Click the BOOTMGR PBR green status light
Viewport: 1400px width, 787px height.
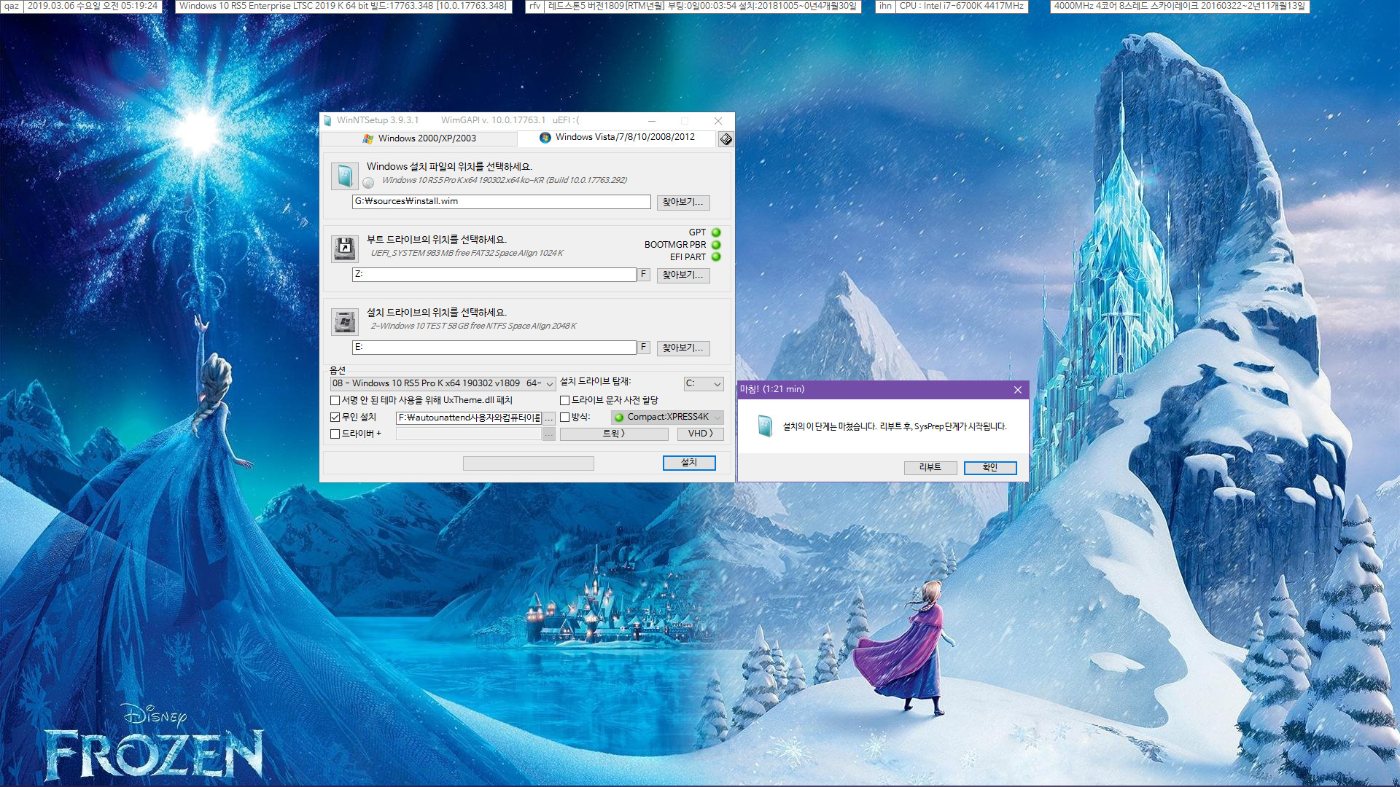point(716,245)
